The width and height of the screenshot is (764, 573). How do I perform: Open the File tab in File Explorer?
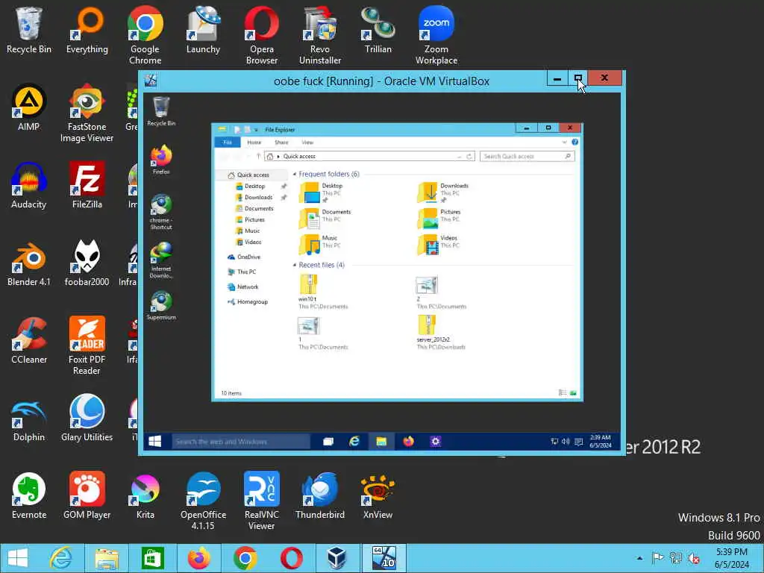click(227, 143)
